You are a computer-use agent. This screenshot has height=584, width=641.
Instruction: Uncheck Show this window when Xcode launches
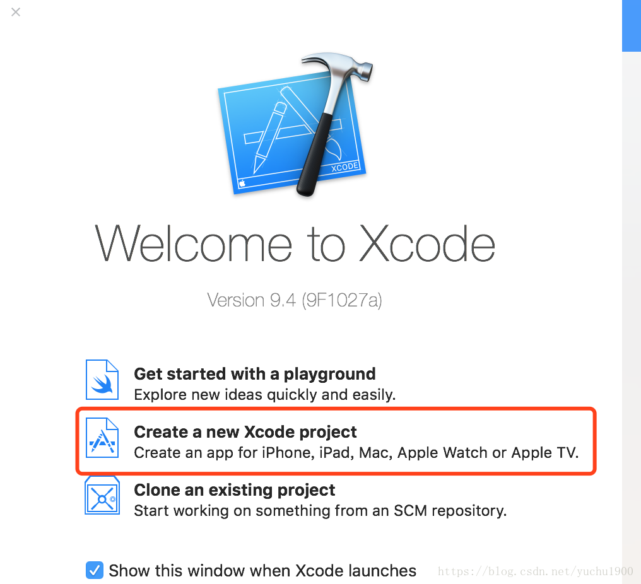pos(95,570)
